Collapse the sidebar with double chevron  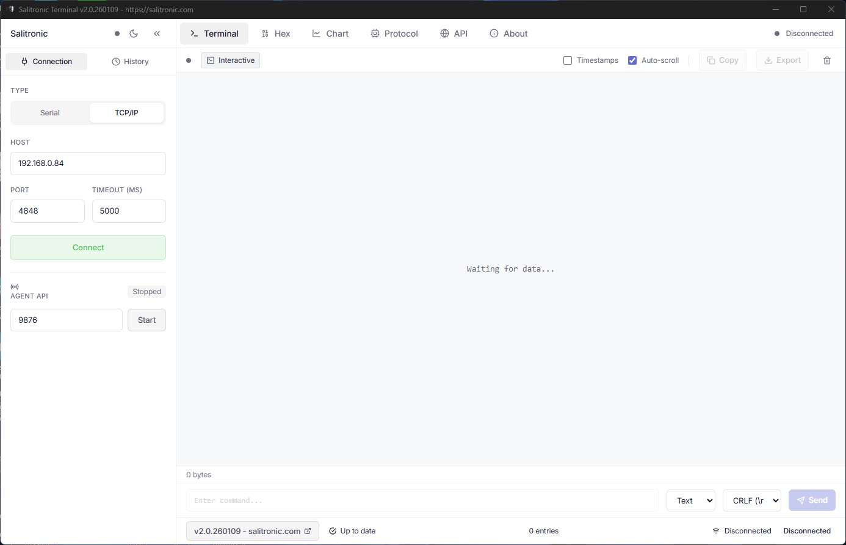point(157,34)
